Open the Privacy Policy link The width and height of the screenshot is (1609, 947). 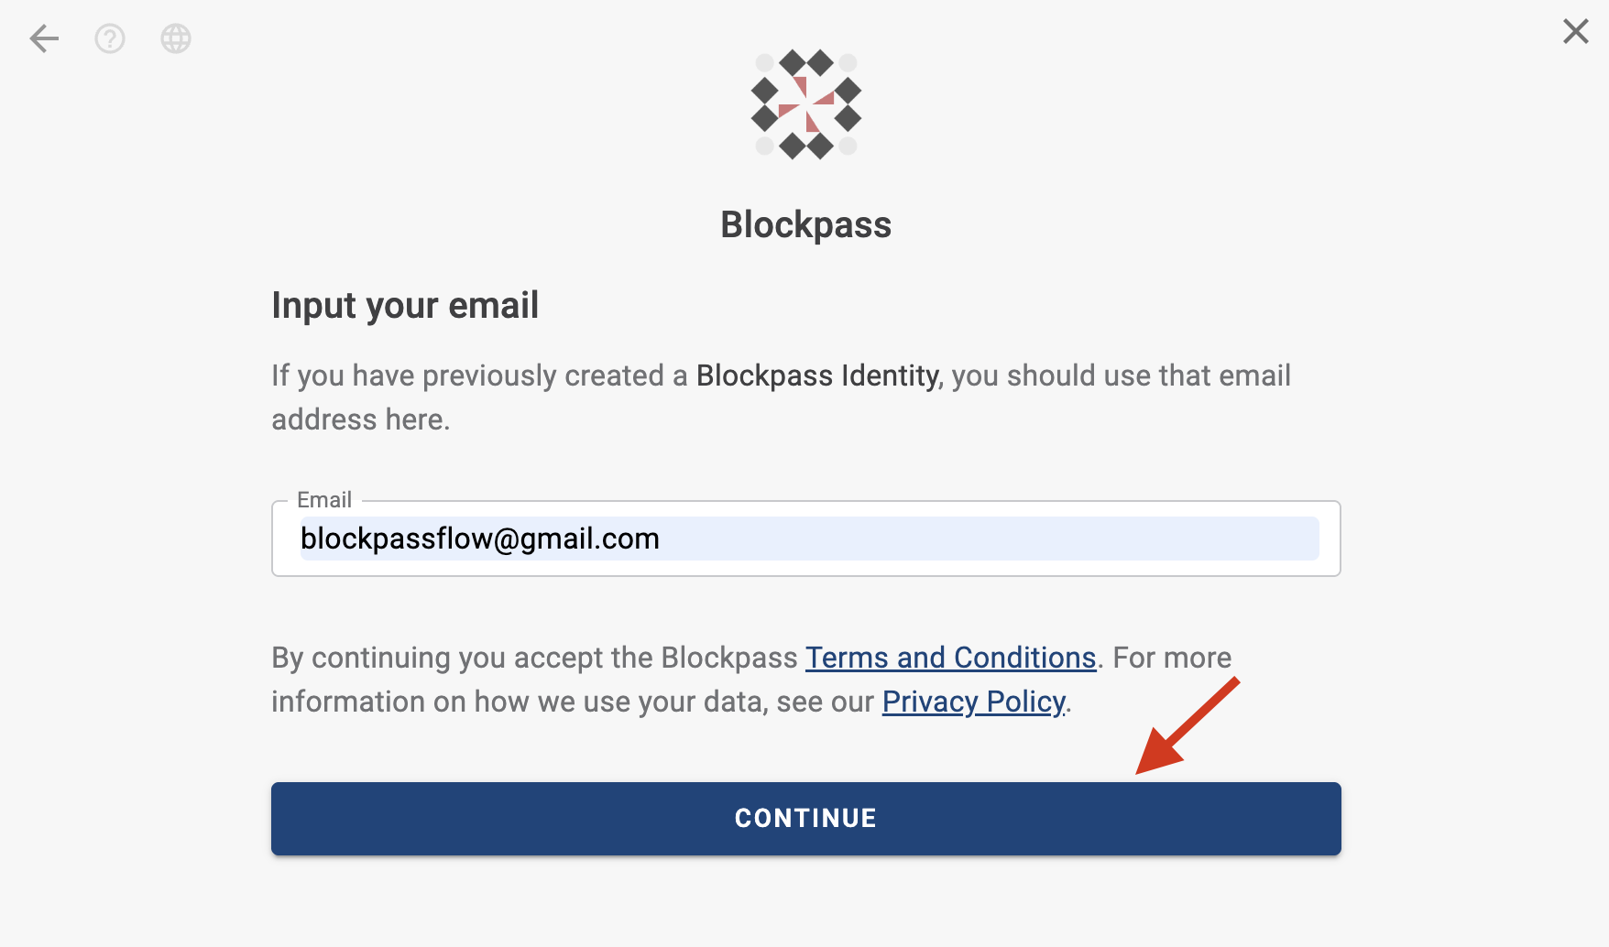click(974, 702)
